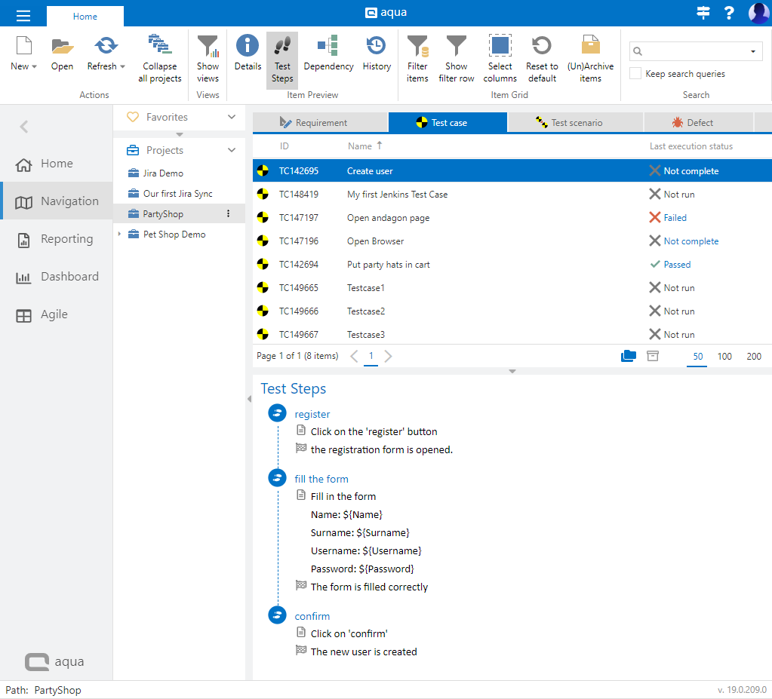
Task: Enable Keep search queries checkbox
Action: (636, 74)
